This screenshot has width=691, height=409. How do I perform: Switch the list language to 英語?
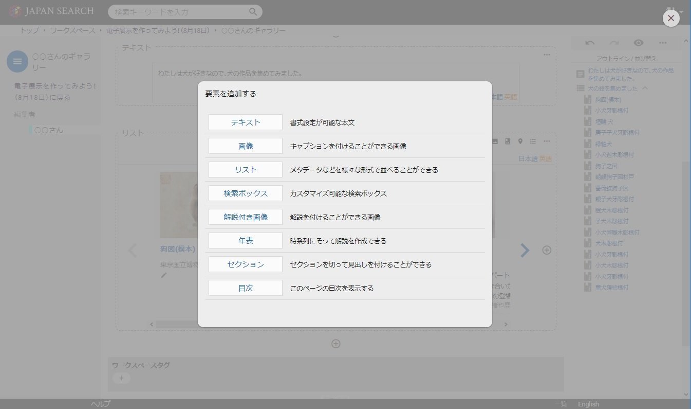pos(545,159)
